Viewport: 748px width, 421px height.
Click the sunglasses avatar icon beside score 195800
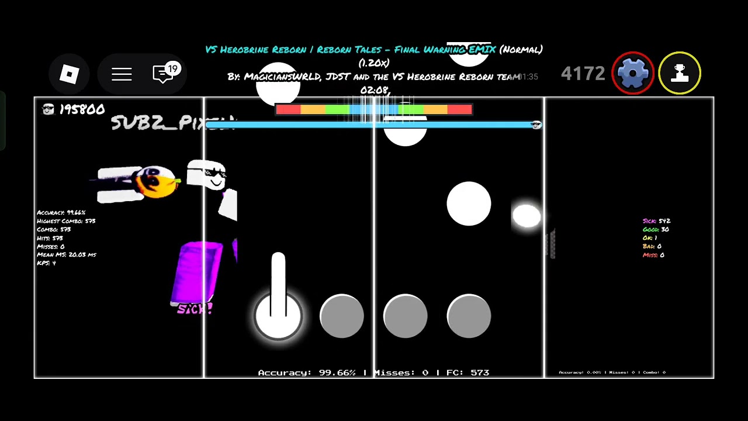49,109
